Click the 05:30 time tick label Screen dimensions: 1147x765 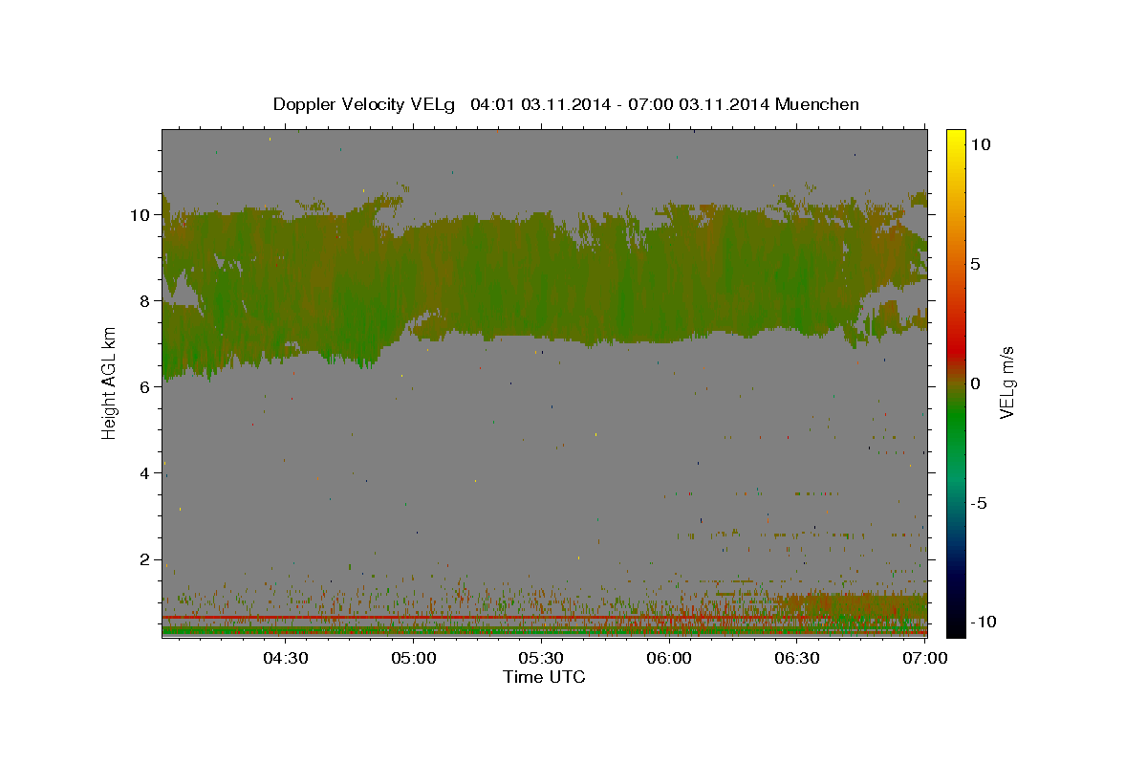tap(542, 659)
